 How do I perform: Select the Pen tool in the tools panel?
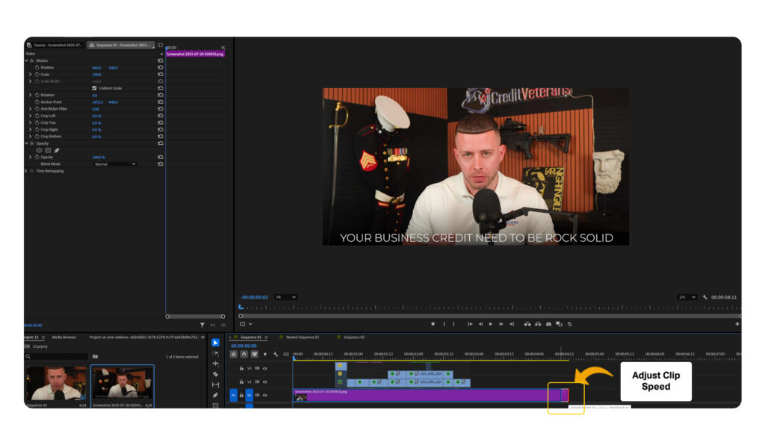pyautogui.click(x=215, y=395)
